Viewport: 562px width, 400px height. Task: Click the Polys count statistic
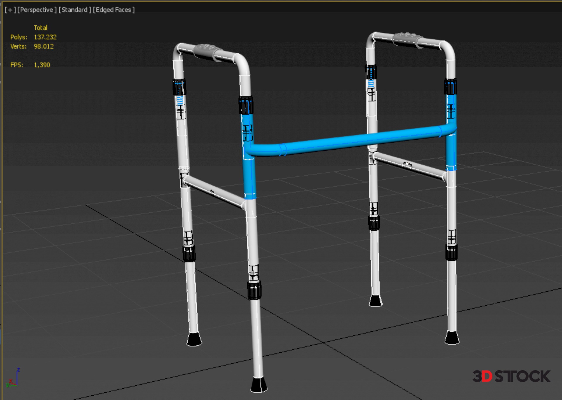(45, 37)
